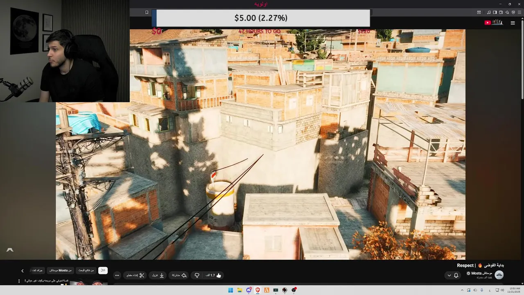Open the clock showing 10:55 AM
Screen dimensions: 524x295
click(514, 290)
